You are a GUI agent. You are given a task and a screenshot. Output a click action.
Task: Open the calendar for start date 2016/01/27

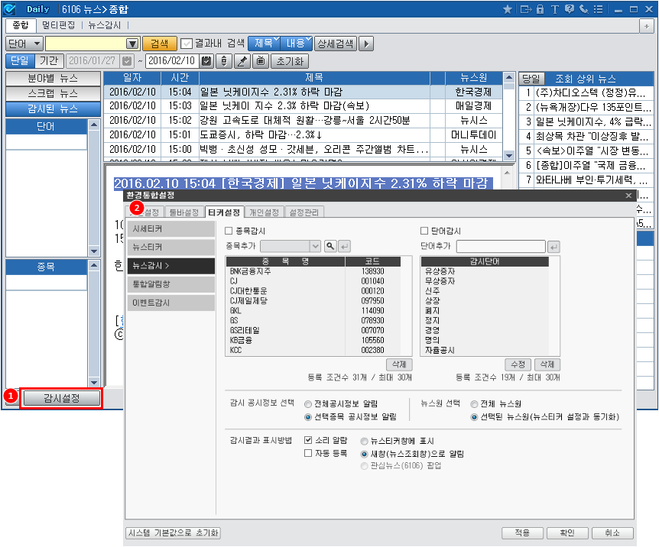click(126, 61)
